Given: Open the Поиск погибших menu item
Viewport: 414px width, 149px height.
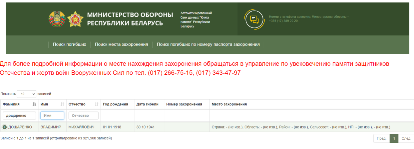Looking at the screenshot, I should click(69, 44).
